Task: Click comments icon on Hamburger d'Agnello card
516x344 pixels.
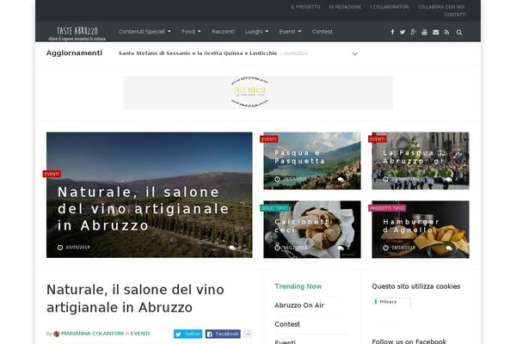Action: [x=449, y=248]
